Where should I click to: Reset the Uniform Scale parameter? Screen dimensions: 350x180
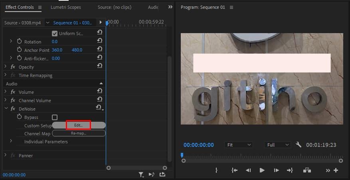coord(99,32)
